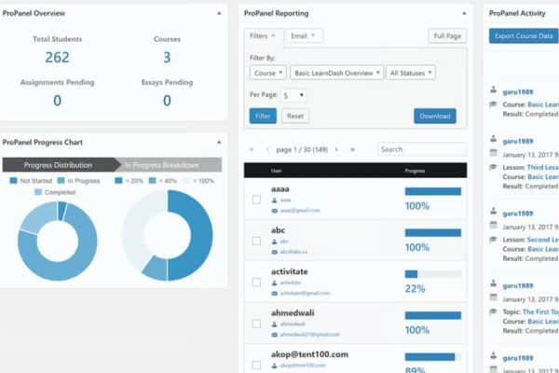Click the ahmedwali user name
Screen dimensions: 559x373
pos(293,313)
